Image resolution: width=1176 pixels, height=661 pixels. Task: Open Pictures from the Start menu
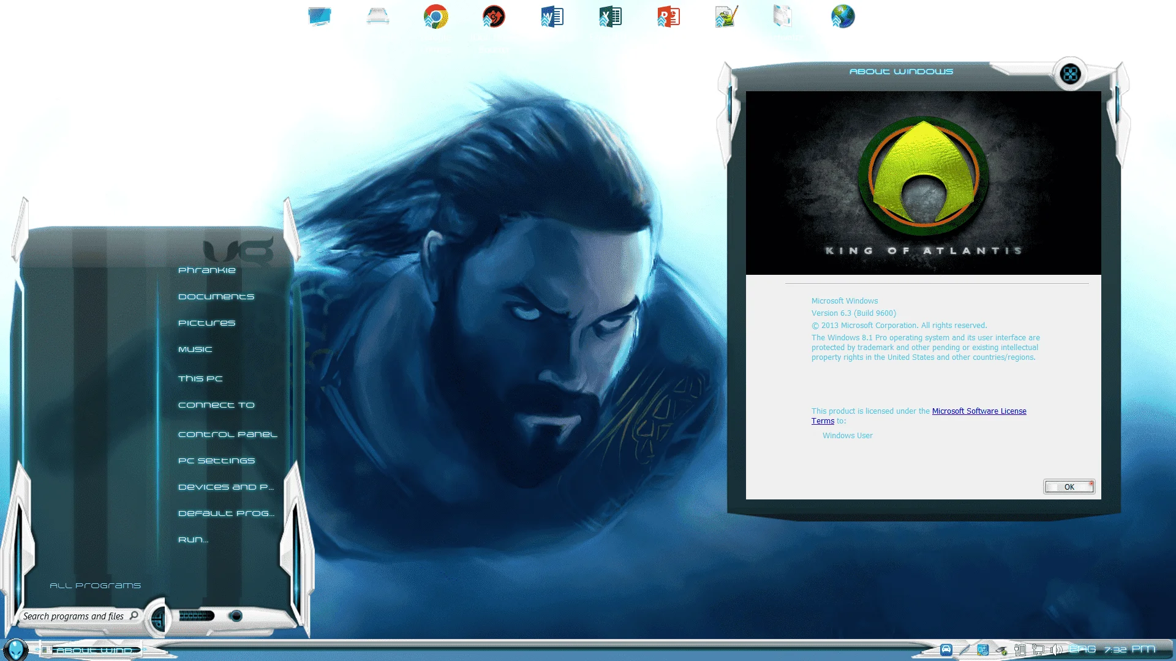click(x=207, y=323)
